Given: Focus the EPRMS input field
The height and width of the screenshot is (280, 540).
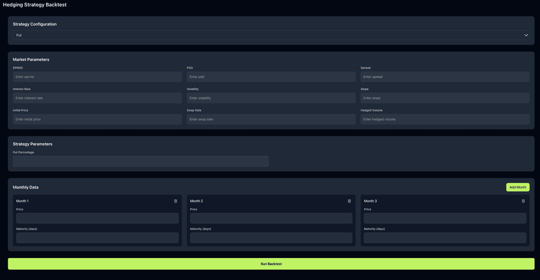Looking at the screenshot, I should 97,77.
